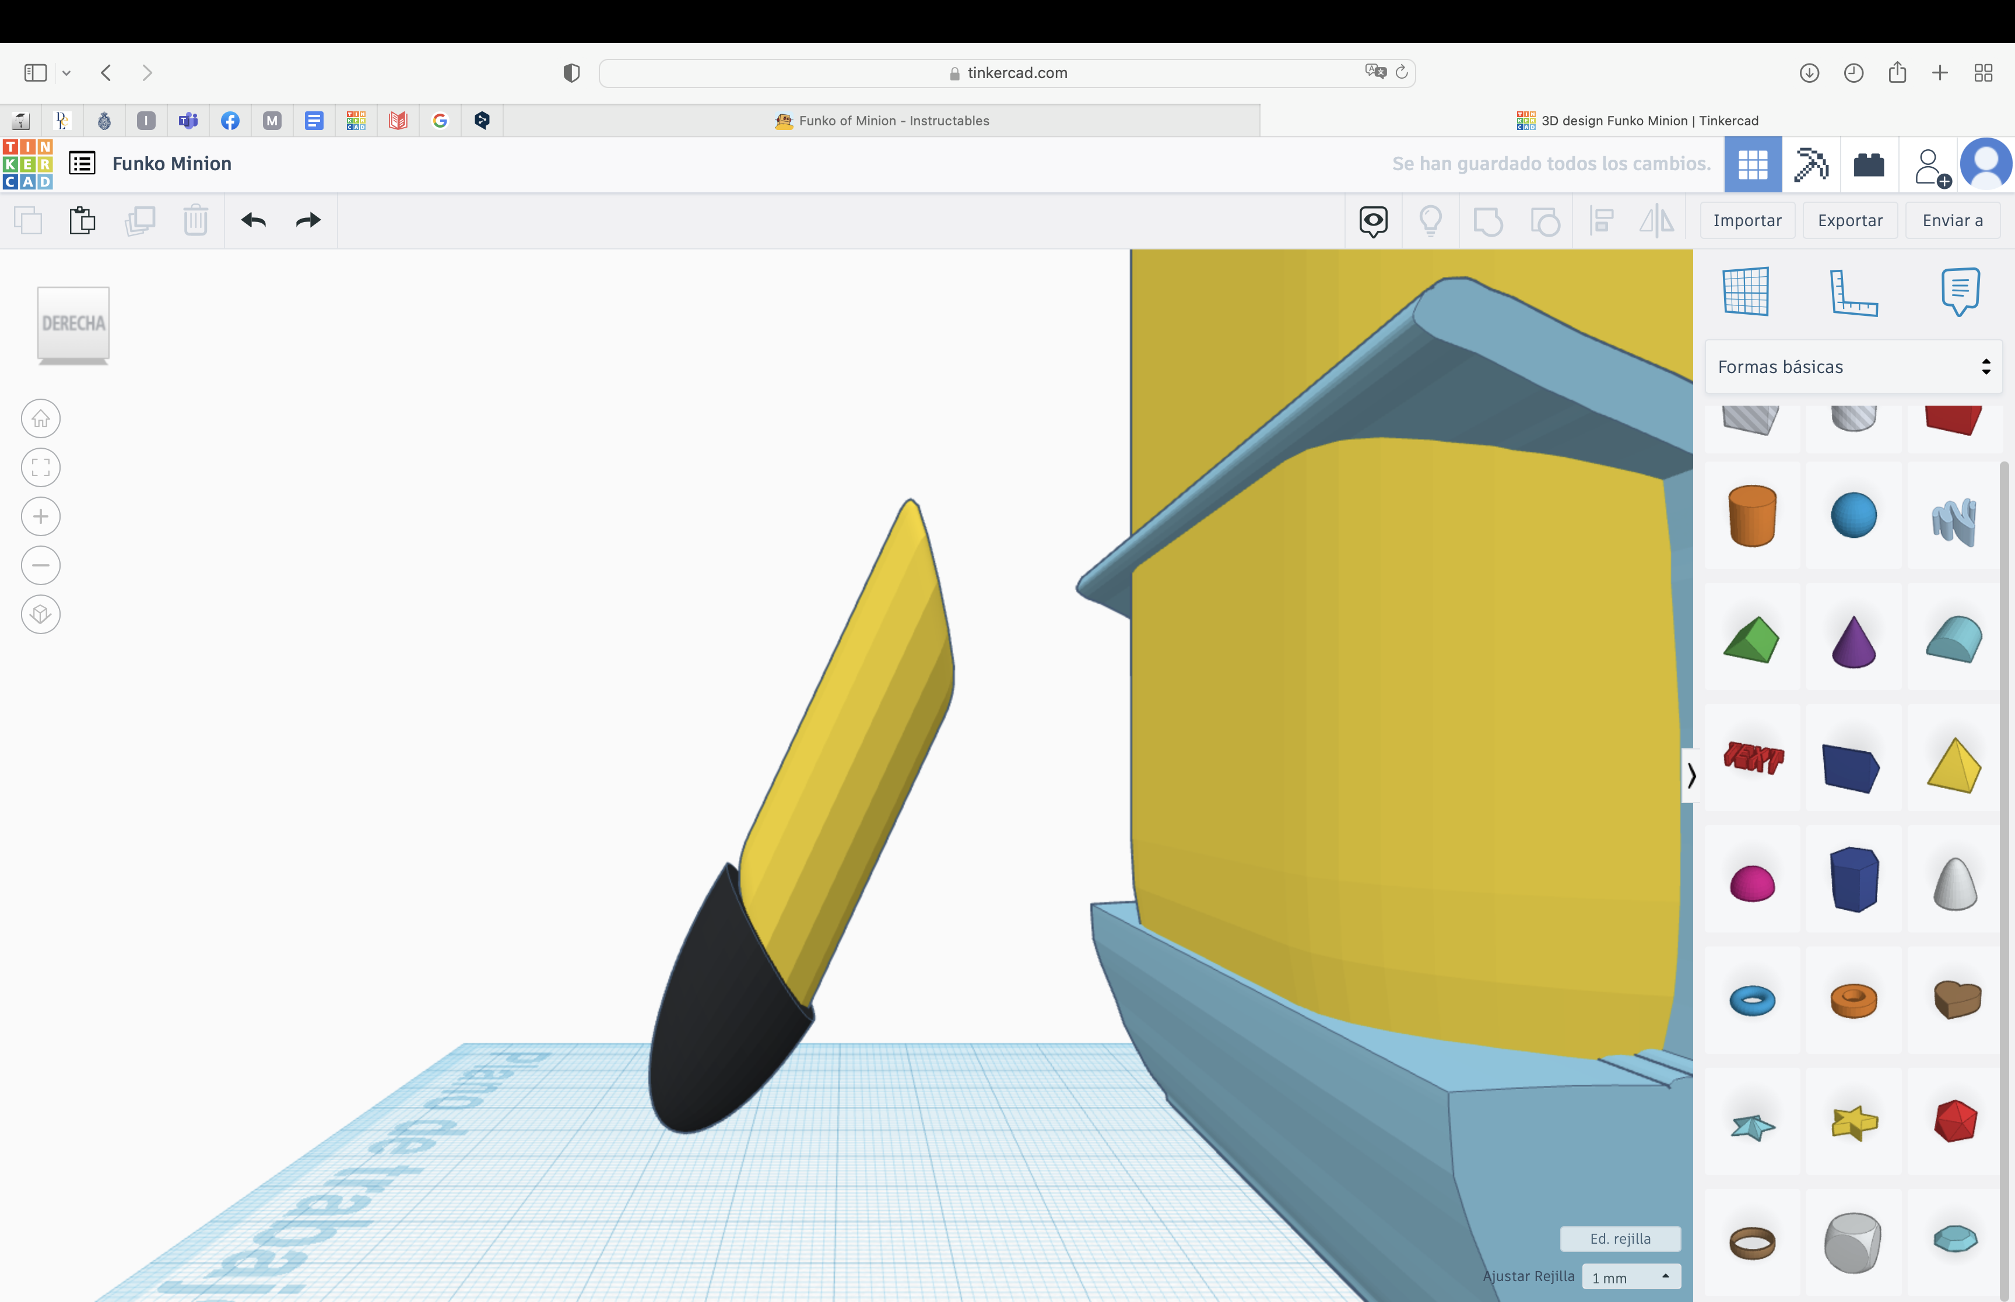Switch to Bricks mode

click(x=1869, y=164)
